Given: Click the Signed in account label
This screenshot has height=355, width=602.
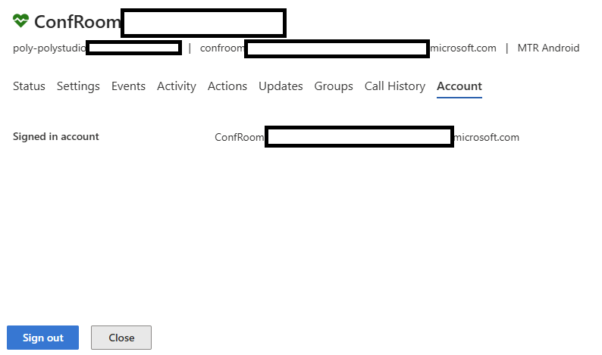Looking at the screenshot, I should pos(56,136).
